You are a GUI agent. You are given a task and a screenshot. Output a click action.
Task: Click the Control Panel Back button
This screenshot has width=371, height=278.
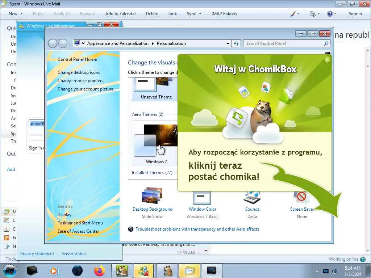click(53, 43)
